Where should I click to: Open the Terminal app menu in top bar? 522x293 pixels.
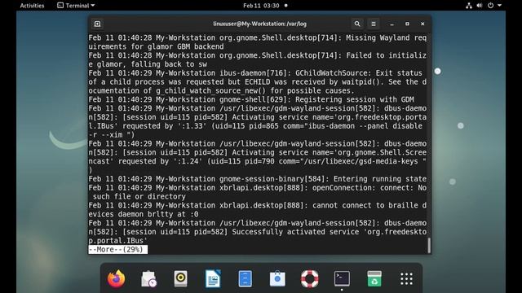pos(76,6)
